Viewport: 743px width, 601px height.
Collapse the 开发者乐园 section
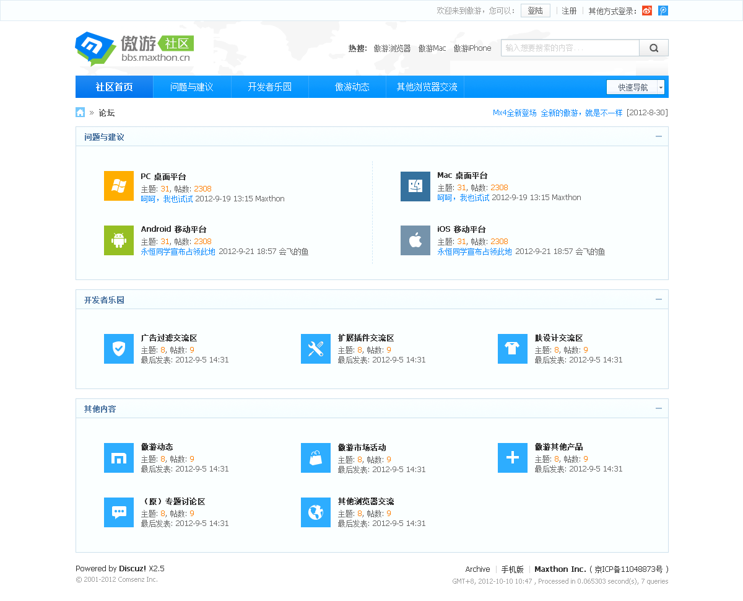659,299
